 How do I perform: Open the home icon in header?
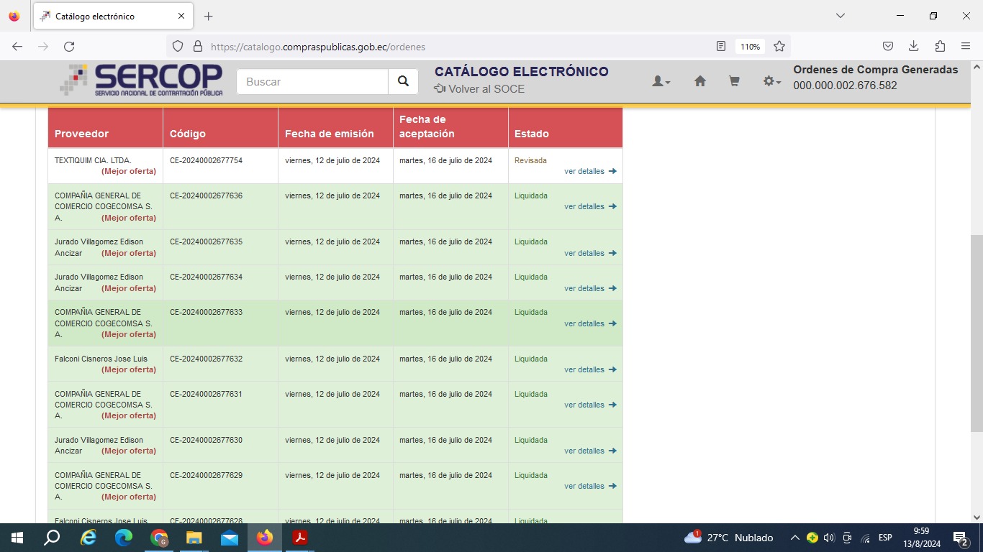click(699, 82)
